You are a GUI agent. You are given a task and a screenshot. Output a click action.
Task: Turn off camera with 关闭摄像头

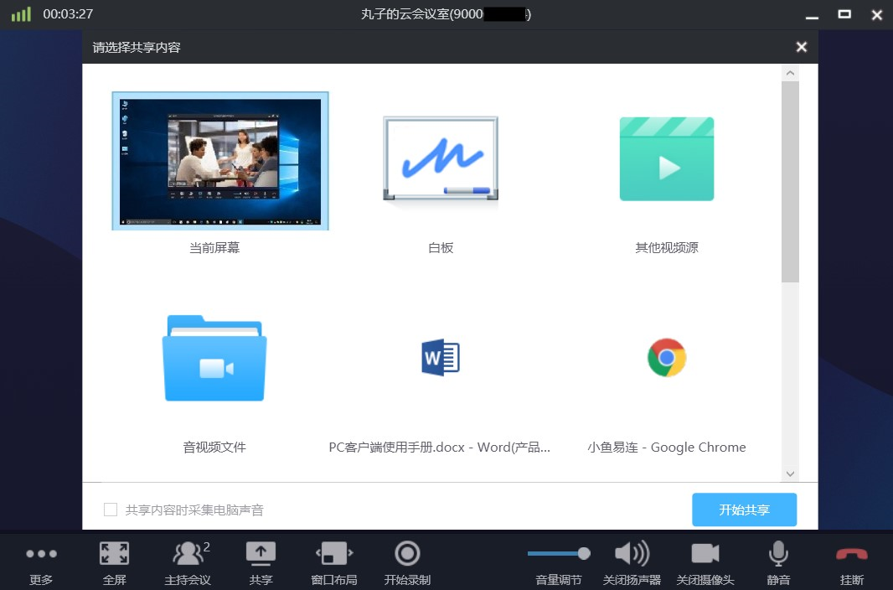pyautogui.click(x=705, y=562)
